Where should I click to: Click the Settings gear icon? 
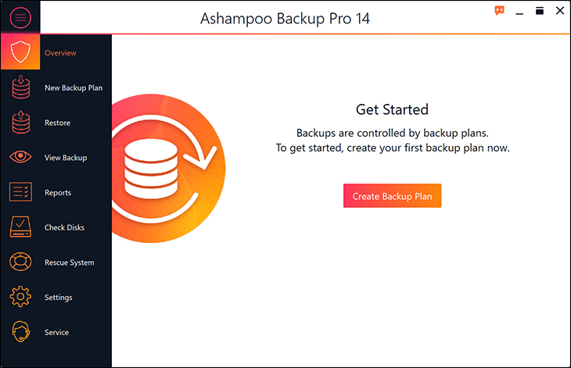20,298
